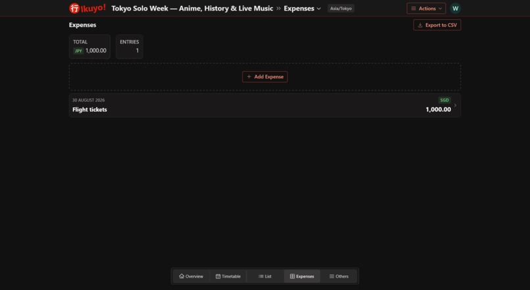Select the Expenses tab in bottom bar
The height and width of the screenshot is (290, 530).
pyautogui.click(x=302, y=276)
